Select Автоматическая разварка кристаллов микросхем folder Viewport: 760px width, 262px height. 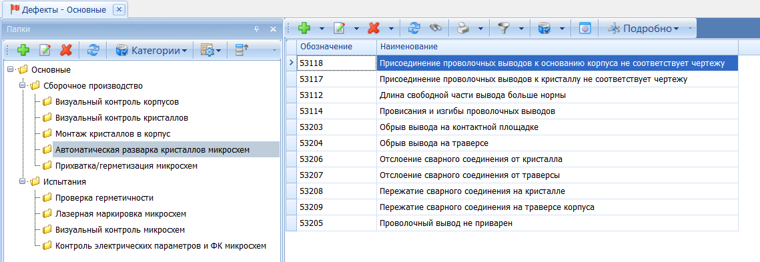(152, 149)
